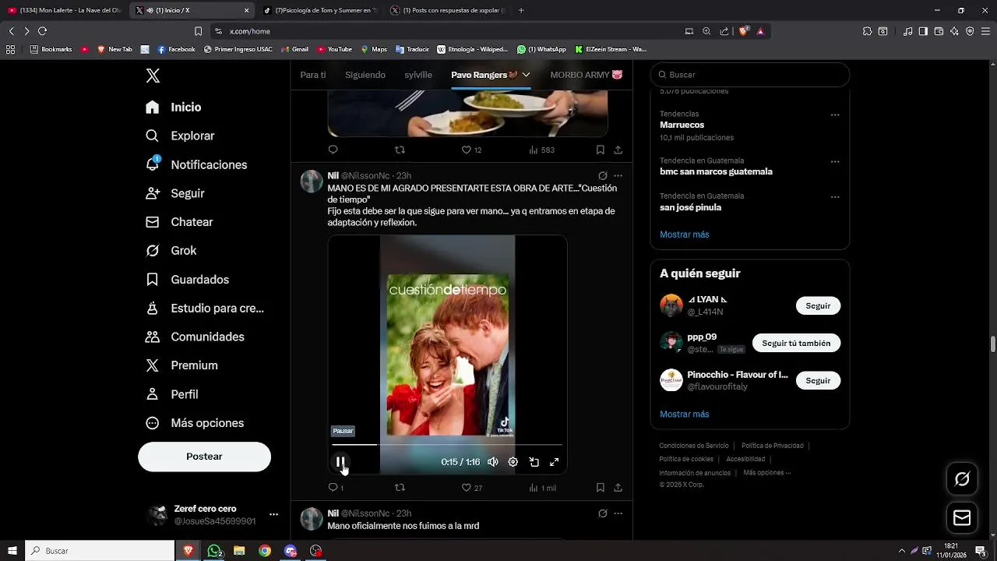This screenshot has height=561, width=997.
Task: Open WhatsApp from the Windows taskbar
Action: [213, 551]
